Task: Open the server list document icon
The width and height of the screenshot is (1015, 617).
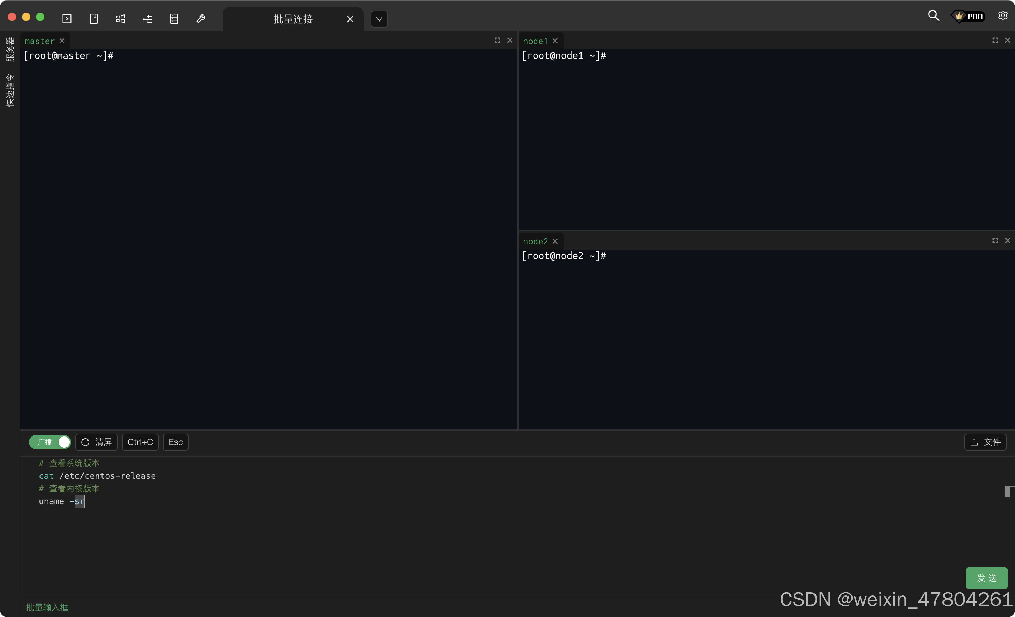Action: coord(174,19)
